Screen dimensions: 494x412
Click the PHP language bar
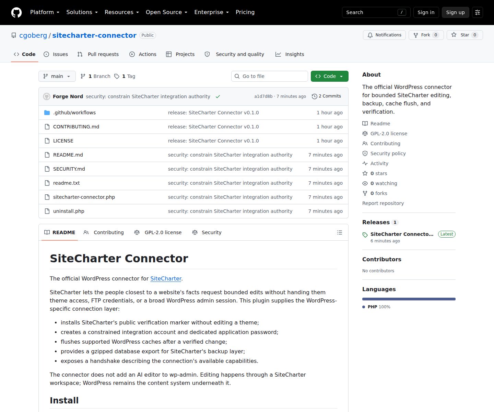409,299
